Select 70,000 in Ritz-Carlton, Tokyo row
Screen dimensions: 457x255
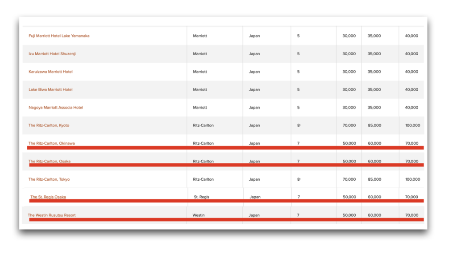[x=349, y=179]
